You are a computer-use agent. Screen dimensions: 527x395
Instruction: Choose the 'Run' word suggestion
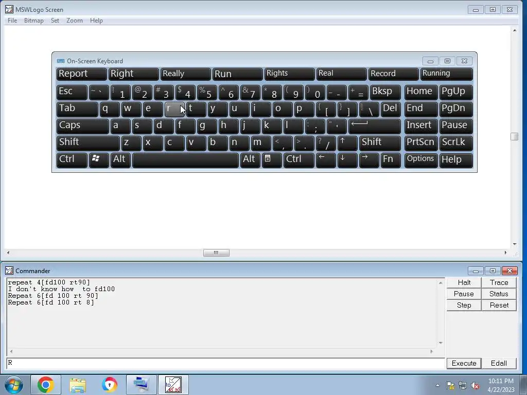[x=238, y=74]
